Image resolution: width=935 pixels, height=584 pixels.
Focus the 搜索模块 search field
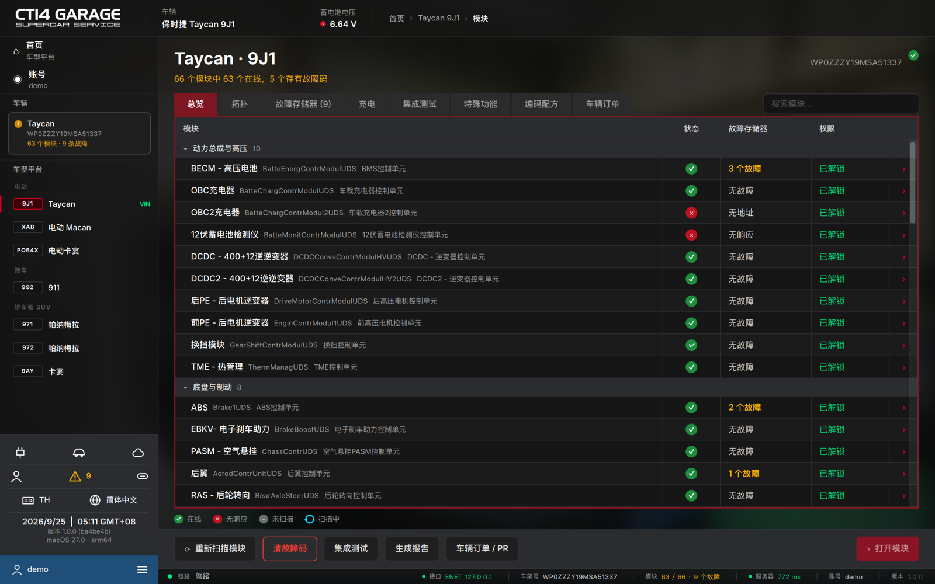tap(841, 104)
